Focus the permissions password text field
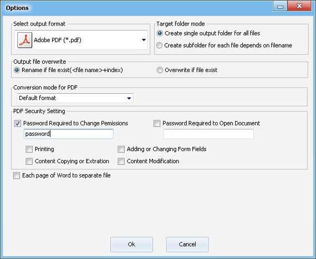This screenshot has height=259, width=316. (69, 134)
